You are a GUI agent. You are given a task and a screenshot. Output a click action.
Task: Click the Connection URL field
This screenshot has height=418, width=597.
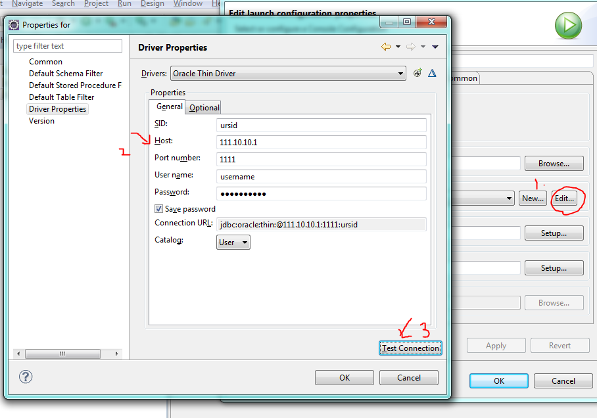pyautogui.click(x=322, y=225)
